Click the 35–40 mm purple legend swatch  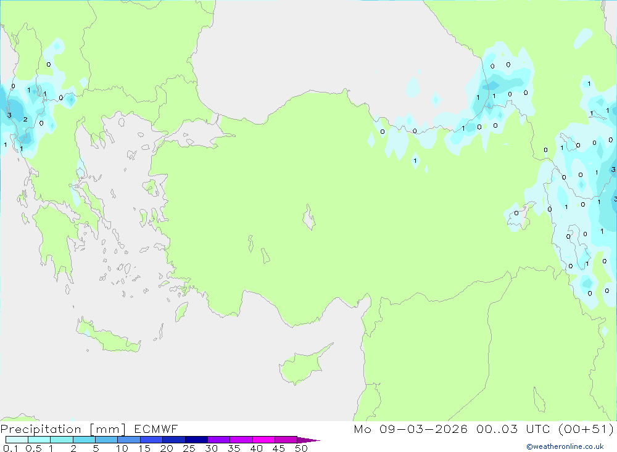(241, 440)
